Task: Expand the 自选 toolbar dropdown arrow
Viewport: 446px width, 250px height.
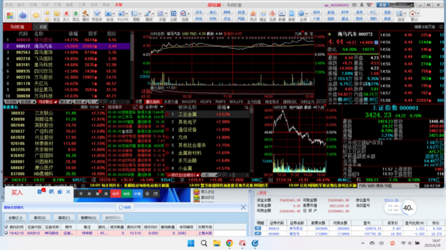Action: coord(114,14)
